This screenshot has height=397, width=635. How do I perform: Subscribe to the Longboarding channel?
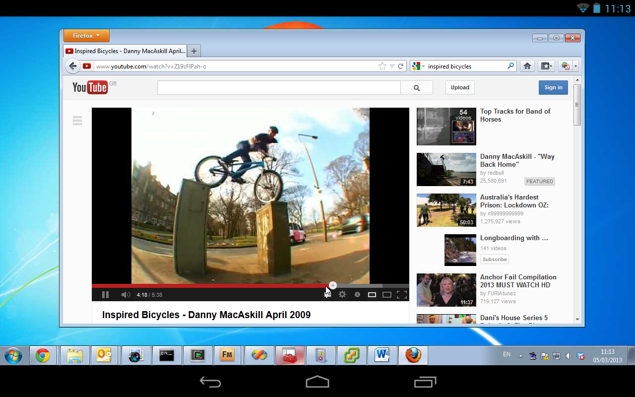495,259
